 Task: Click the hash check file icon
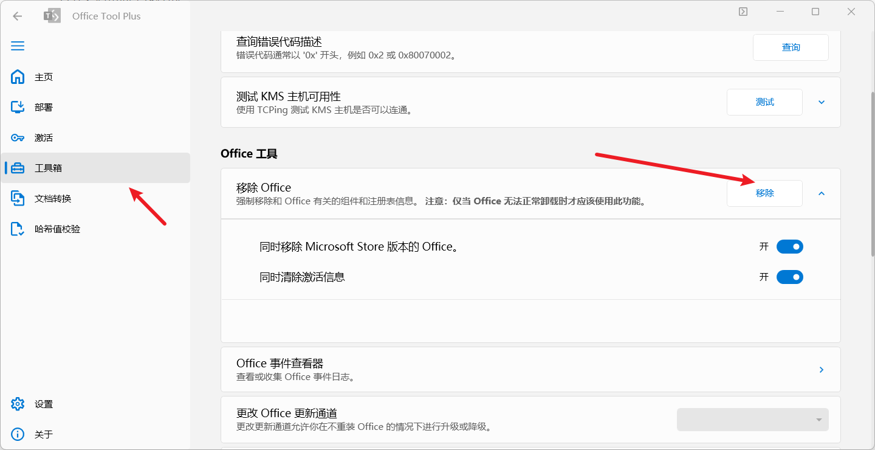[18, 229]
